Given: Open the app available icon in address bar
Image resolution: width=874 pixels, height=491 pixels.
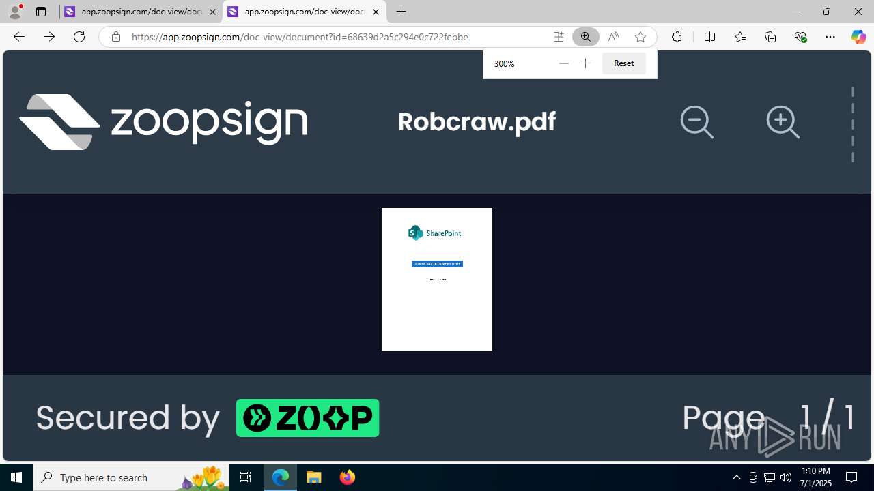Looking at the screenshot, I should pyautogui.click(x=559, y=37).
